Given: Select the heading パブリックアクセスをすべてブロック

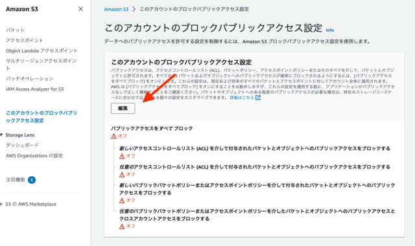Looking at the screenshot, I should point(152,128).
